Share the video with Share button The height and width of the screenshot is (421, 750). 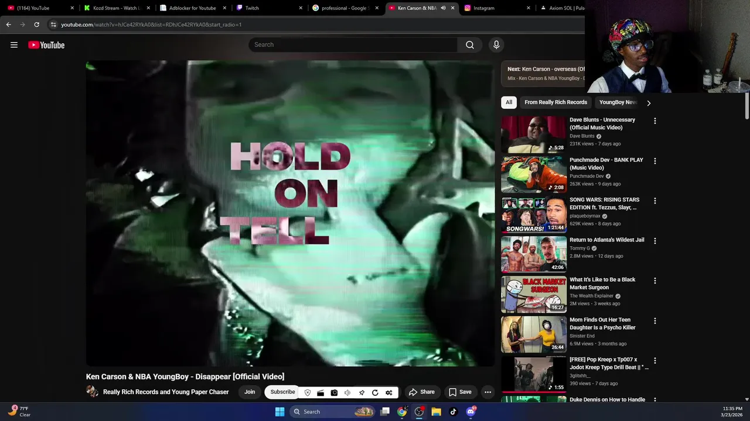click(x=422, y=392)
